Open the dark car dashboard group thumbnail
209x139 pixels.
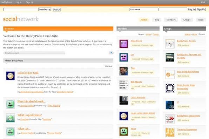point(170,57)
